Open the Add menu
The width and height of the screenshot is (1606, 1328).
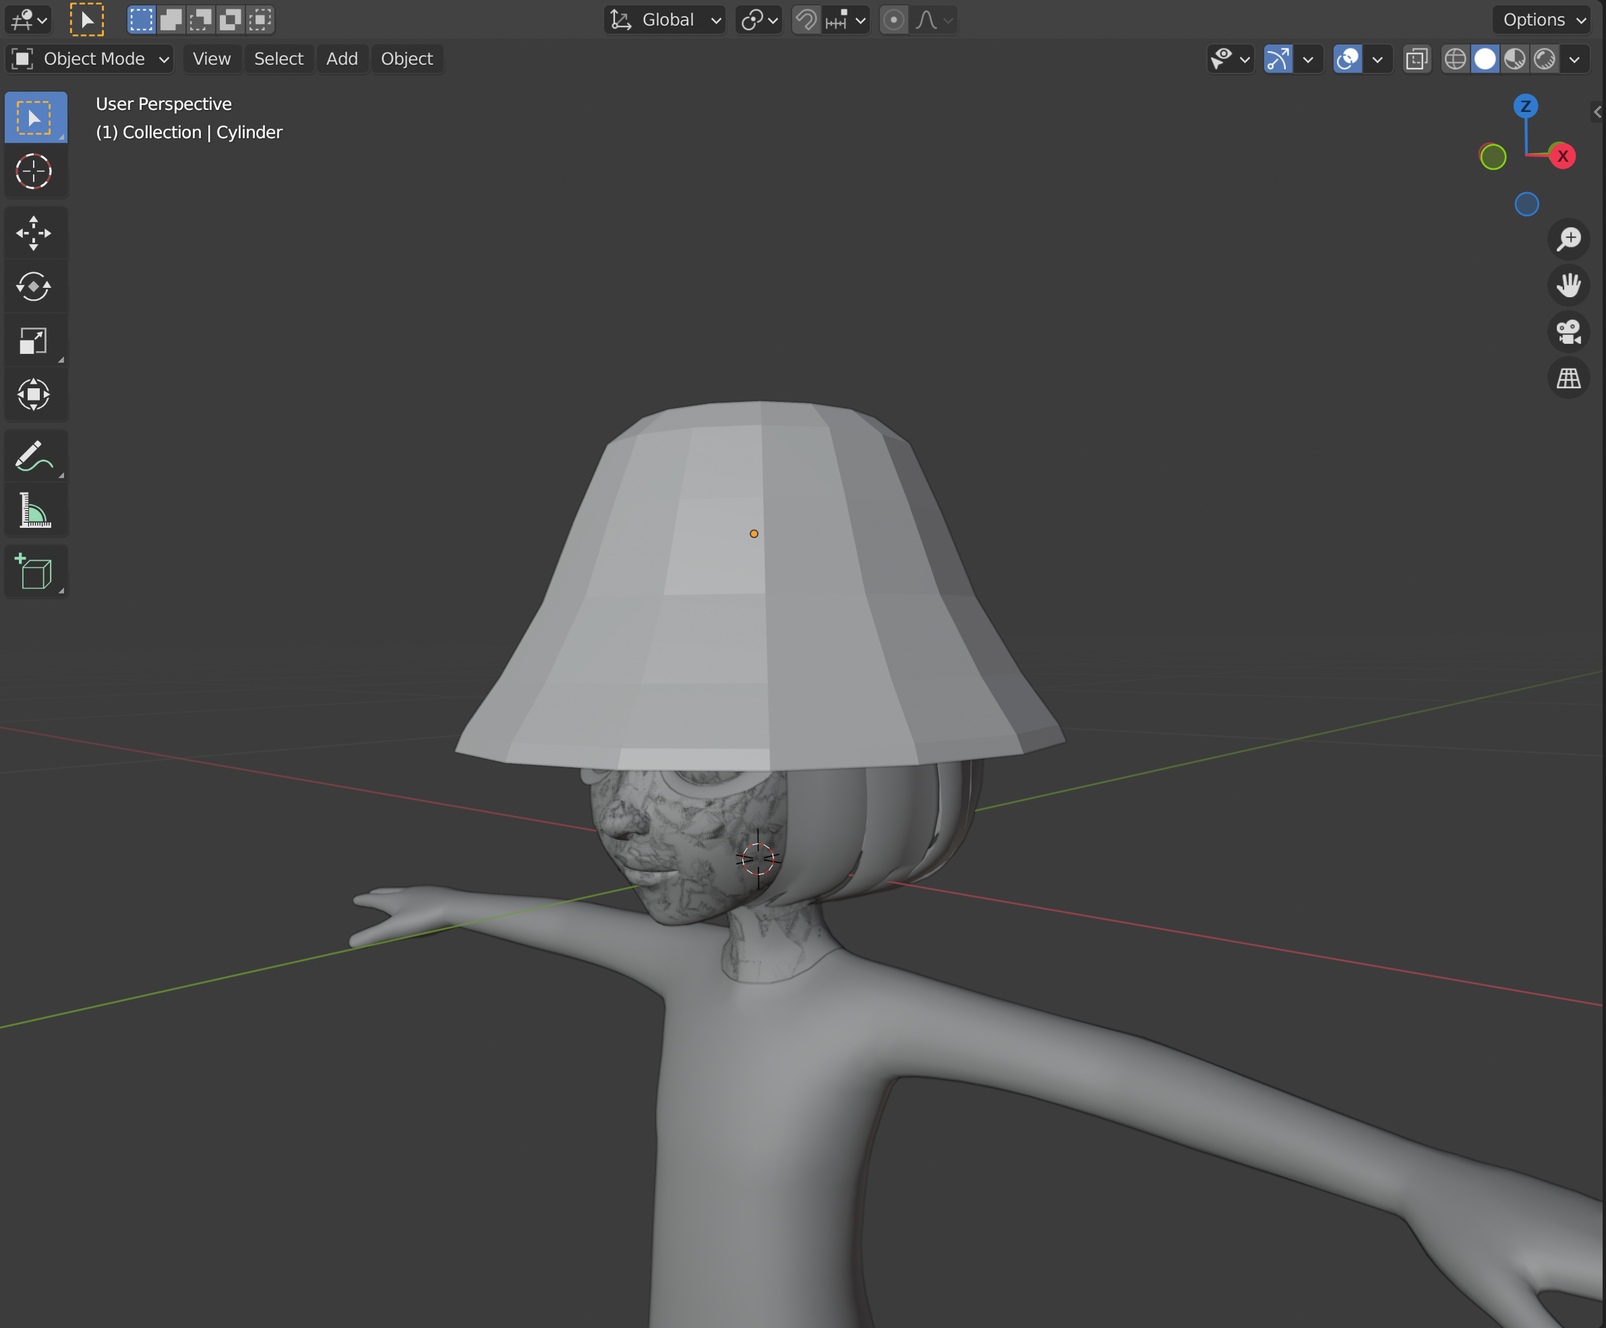tap(342, 59)
